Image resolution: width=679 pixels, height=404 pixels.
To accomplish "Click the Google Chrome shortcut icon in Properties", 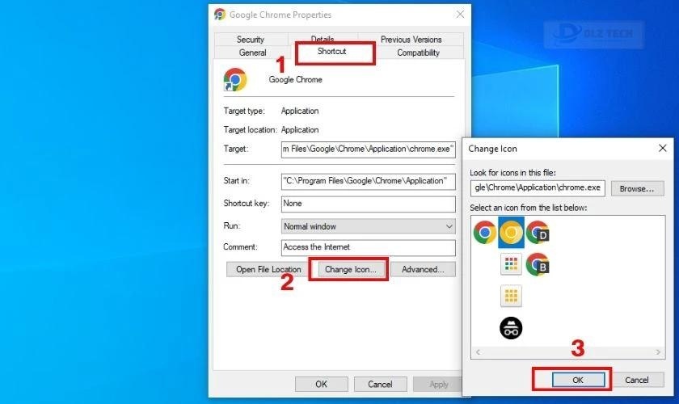I will (235, 80).
